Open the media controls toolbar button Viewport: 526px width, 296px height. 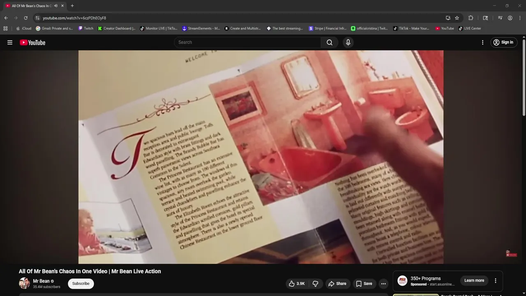[x=500, y=18]
